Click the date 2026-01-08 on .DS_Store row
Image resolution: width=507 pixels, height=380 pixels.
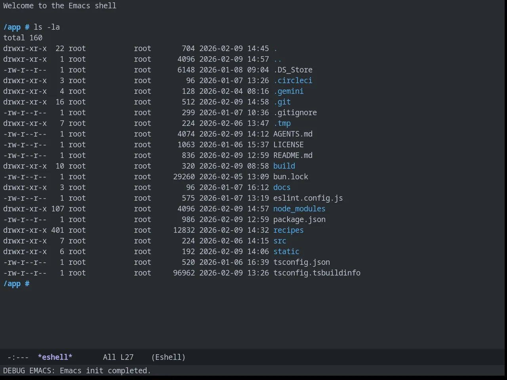[x=221, y=70]
